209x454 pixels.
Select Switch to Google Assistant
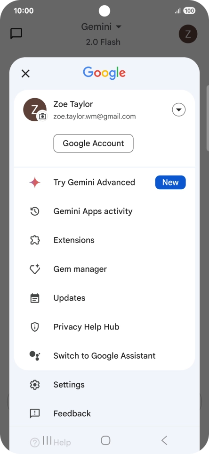click(104, 356)
